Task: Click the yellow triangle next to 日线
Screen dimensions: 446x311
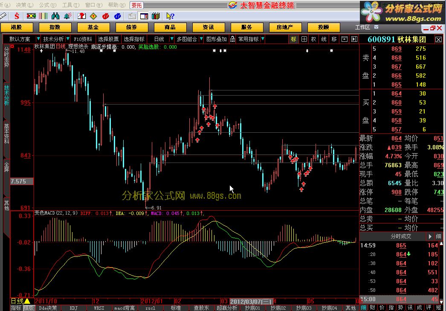Action: point(27,301)
